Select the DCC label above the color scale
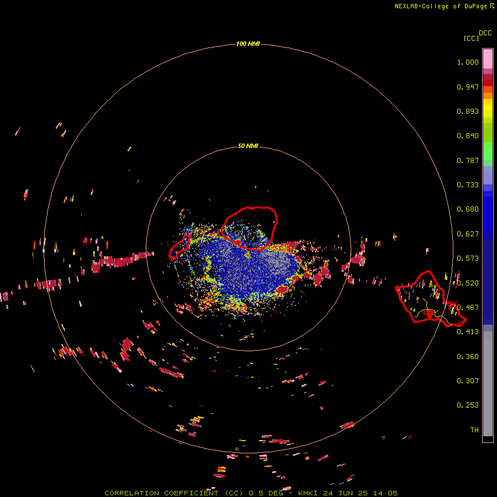The image size is (497, 497). (x=485, y=33)
